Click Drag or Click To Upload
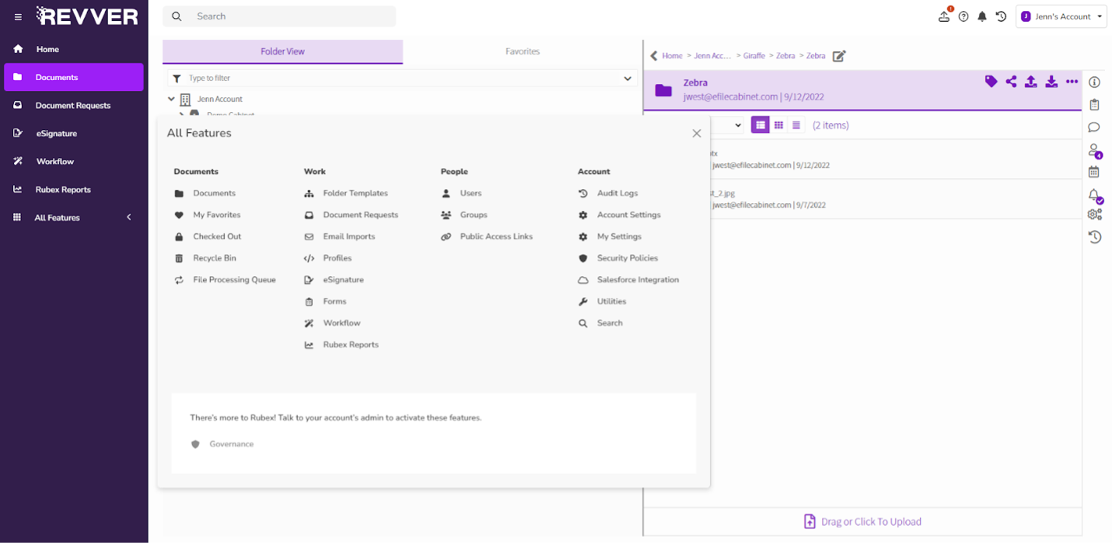The height and width of the screenshot is (546, 1112). point(862,522)
